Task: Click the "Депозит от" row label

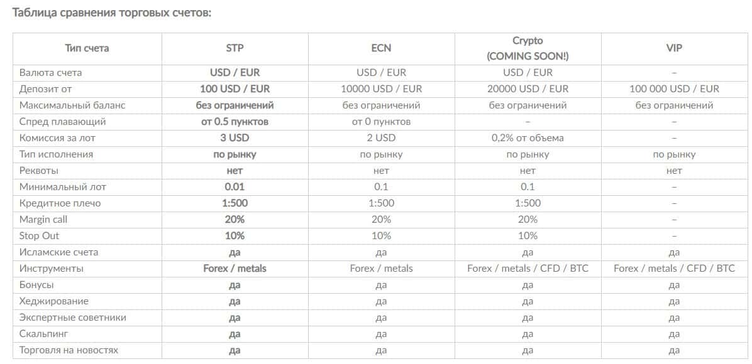Action: coord(45,89)
